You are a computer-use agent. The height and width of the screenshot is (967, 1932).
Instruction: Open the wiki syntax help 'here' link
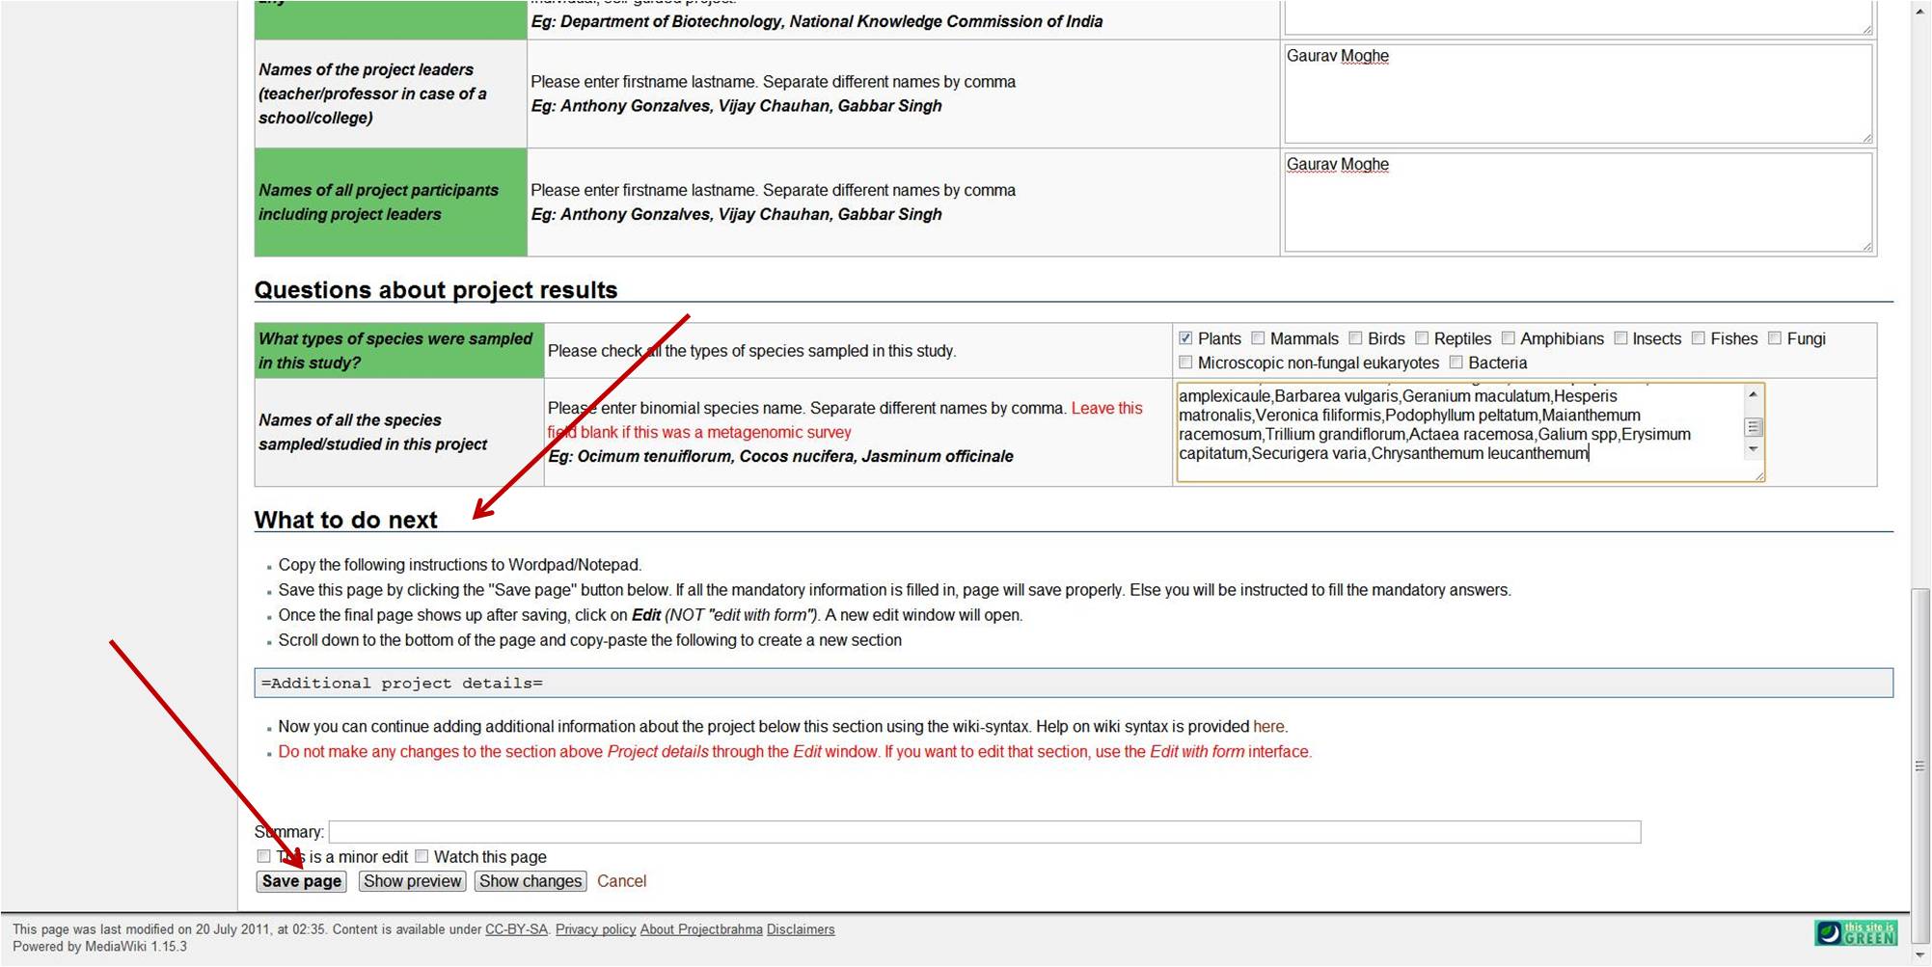tap(1268, 727)
